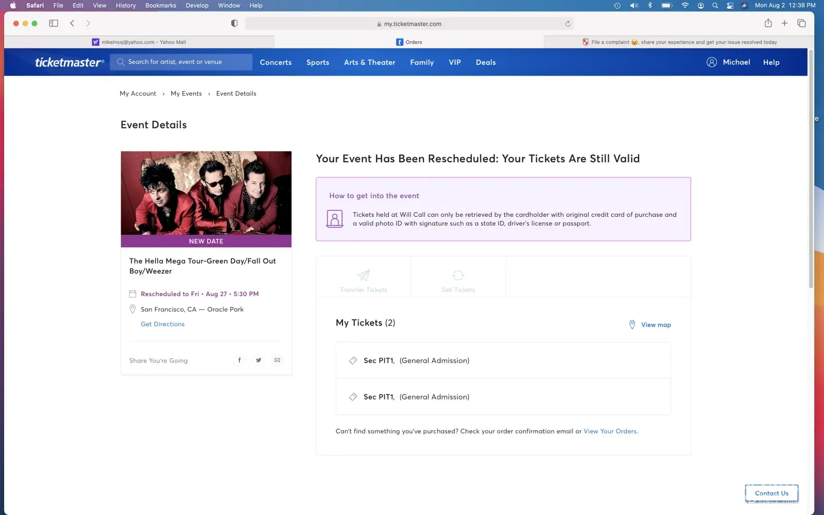Image resolution: width=824 pixels, height=515 pixels.
Task: Switch to the Yahoo Mail tab
Action: point(139,42)
